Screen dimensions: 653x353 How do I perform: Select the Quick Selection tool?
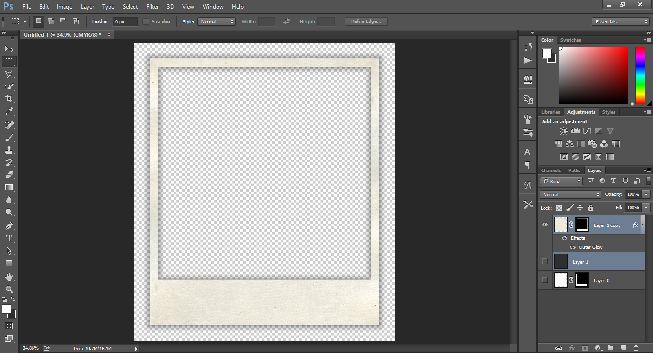pyautogui.click(x=9, y=86)
